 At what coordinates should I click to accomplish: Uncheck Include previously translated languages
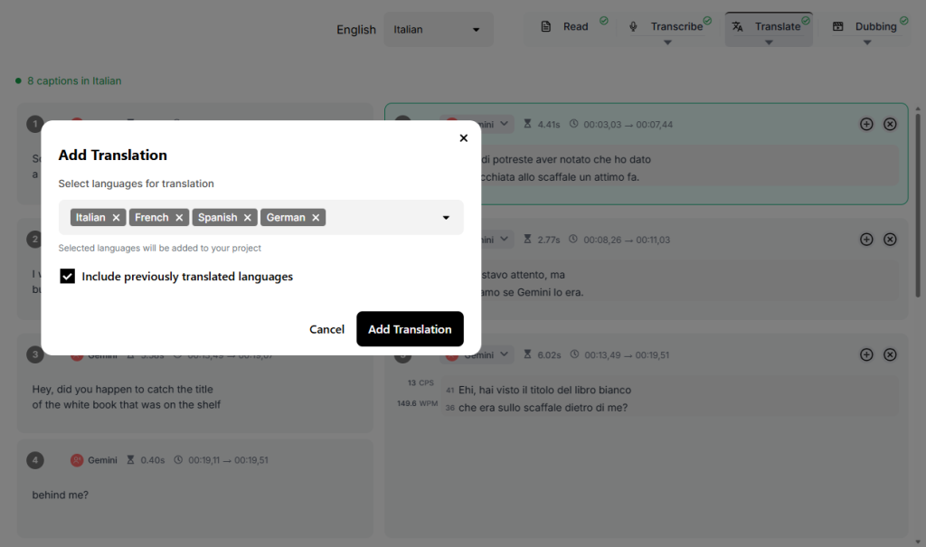[x=68, y=276]
